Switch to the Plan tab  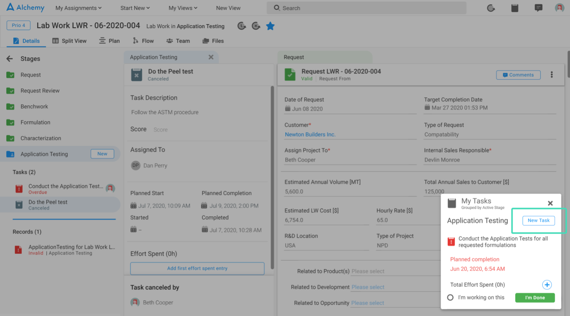(x=110, y=41)
